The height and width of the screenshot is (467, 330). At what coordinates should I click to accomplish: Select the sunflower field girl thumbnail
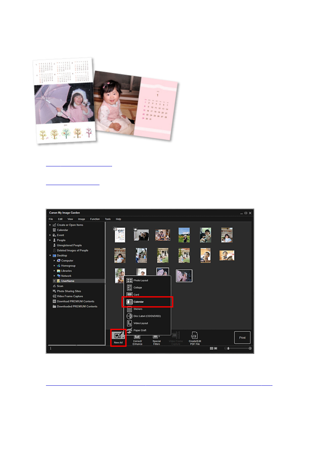184,235
